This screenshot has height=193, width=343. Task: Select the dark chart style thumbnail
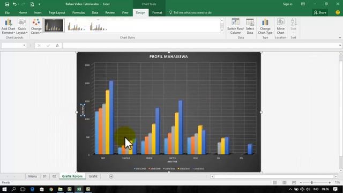(54, 25)
